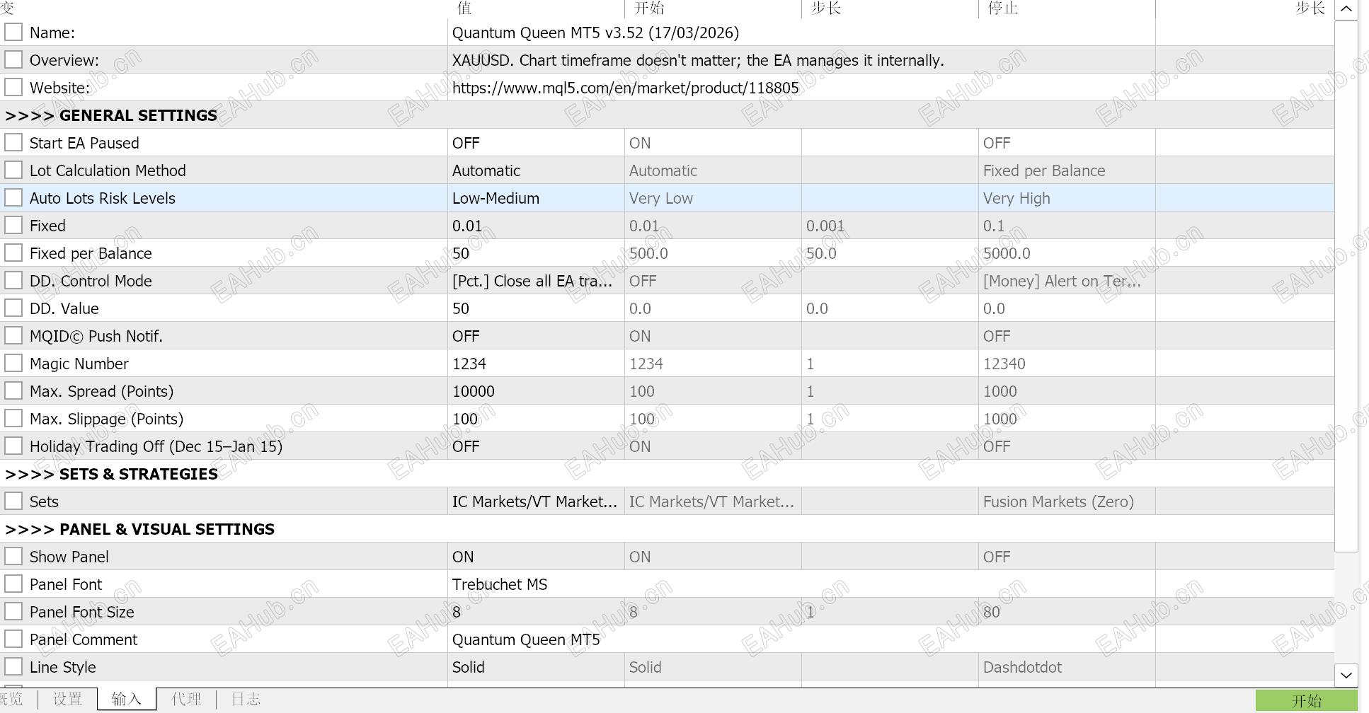The height and width of the screenshot is (713, 1369).
Task: Check the box beside DD. Control Mode
Action: 13,281
